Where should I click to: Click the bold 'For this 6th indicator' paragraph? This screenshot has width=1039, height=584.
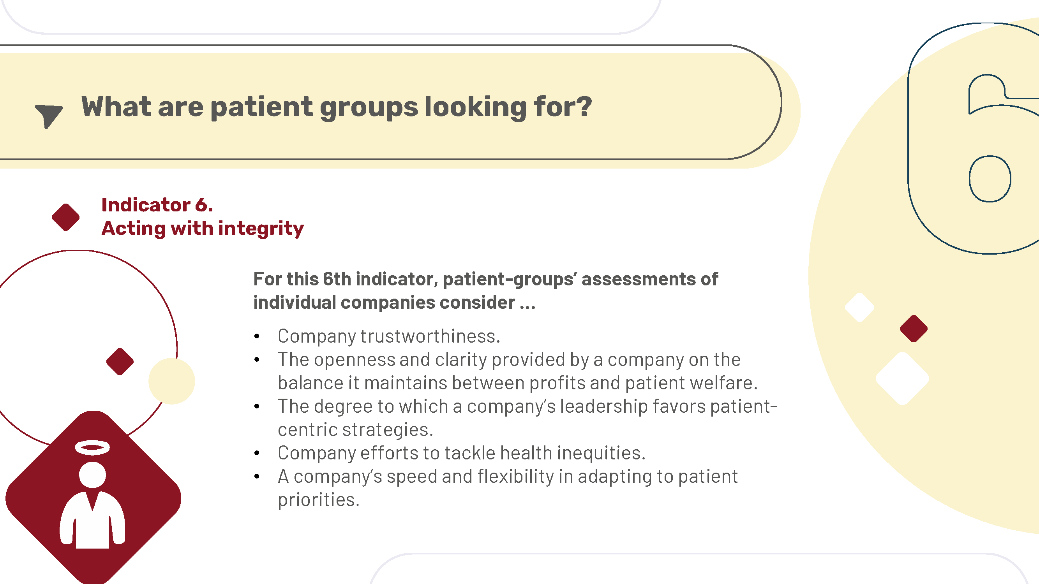pos(486,290)
